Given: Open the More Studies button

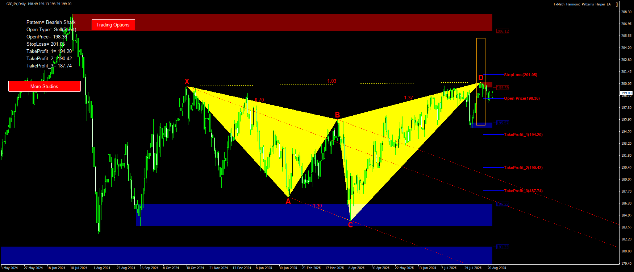Looking at the screenshot, I should pos(44,86).
